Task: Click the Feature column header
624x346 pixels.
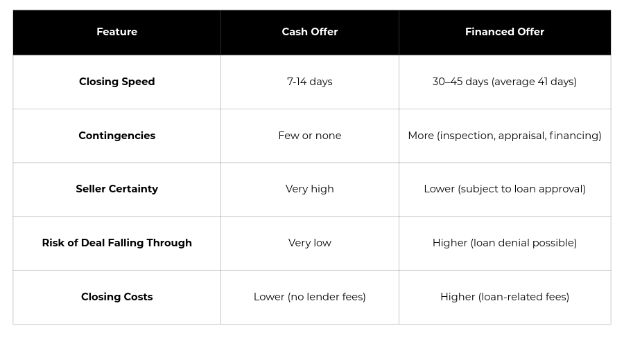Action: (116, 32)
